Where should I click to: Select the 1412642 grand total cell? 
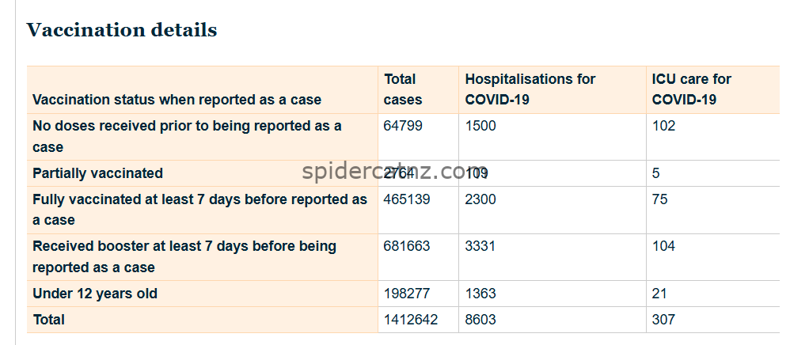point(411,320)
